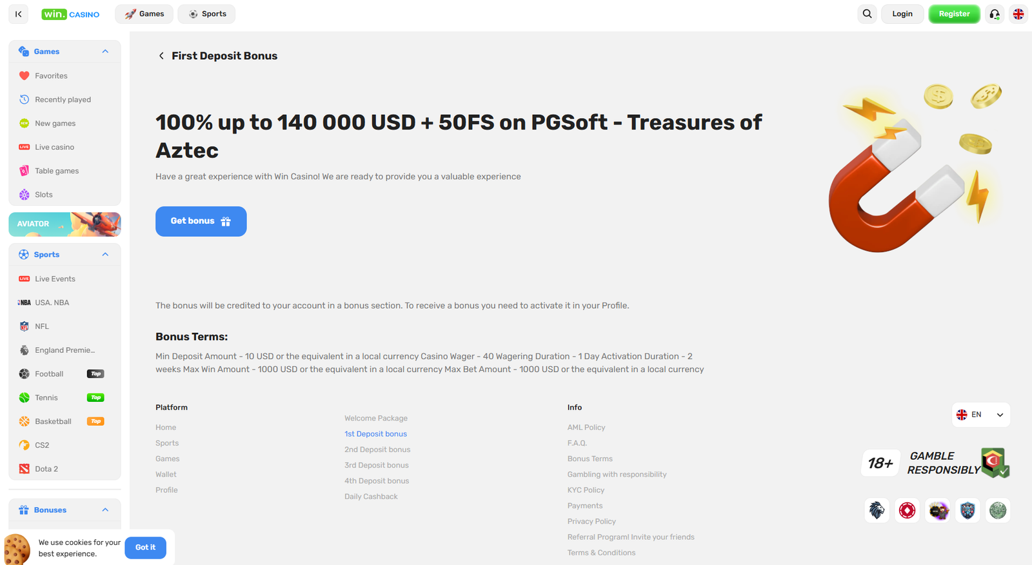Collapse the Sports sidebar section
This screenshot has height=565, width=1032.
point(105,254)
